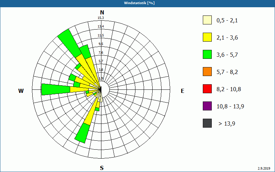Click the red 8,2 - 10,8 legend swatch
The width and height of the screenshot is (275, 172).
pos(207,89)
